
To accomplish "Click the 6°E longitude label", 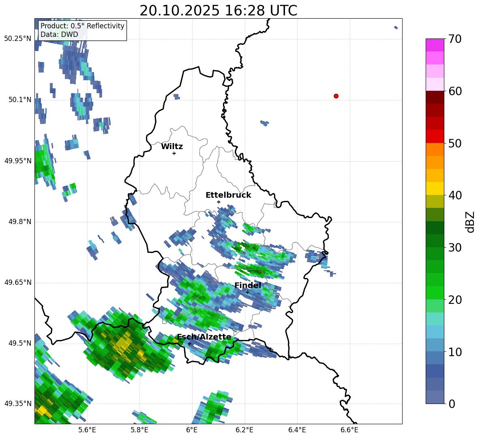I will 192,430.
